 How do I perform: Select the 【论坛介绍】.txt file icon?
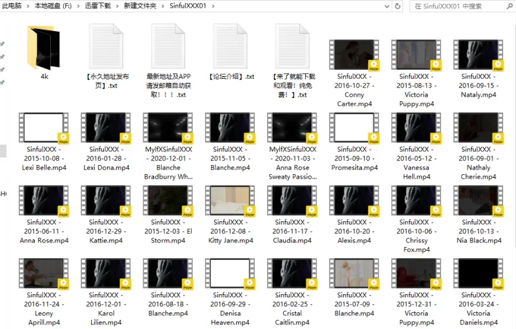click(230, 46)
